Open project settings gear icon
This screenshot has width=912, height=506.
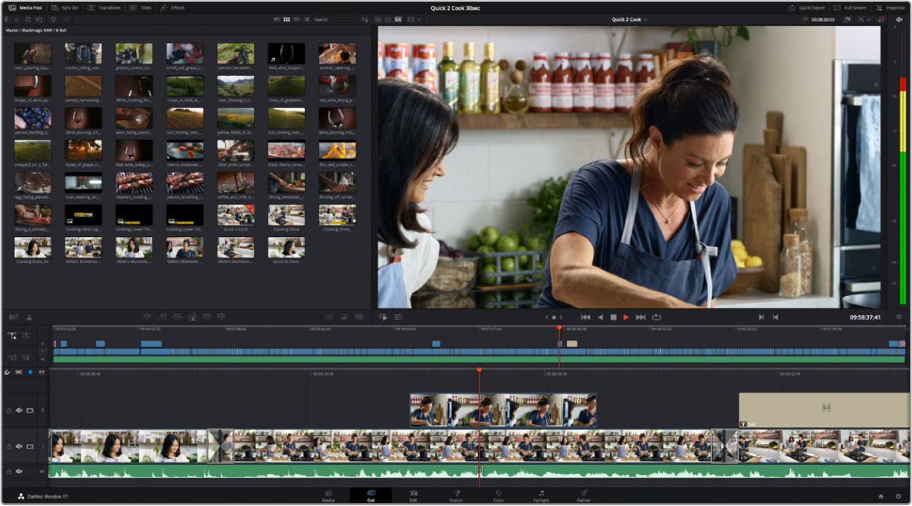coord(898,496)
